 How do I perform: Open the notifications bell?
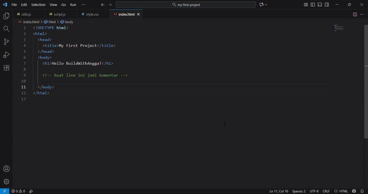pyautogui.click(x=362, y=191)
